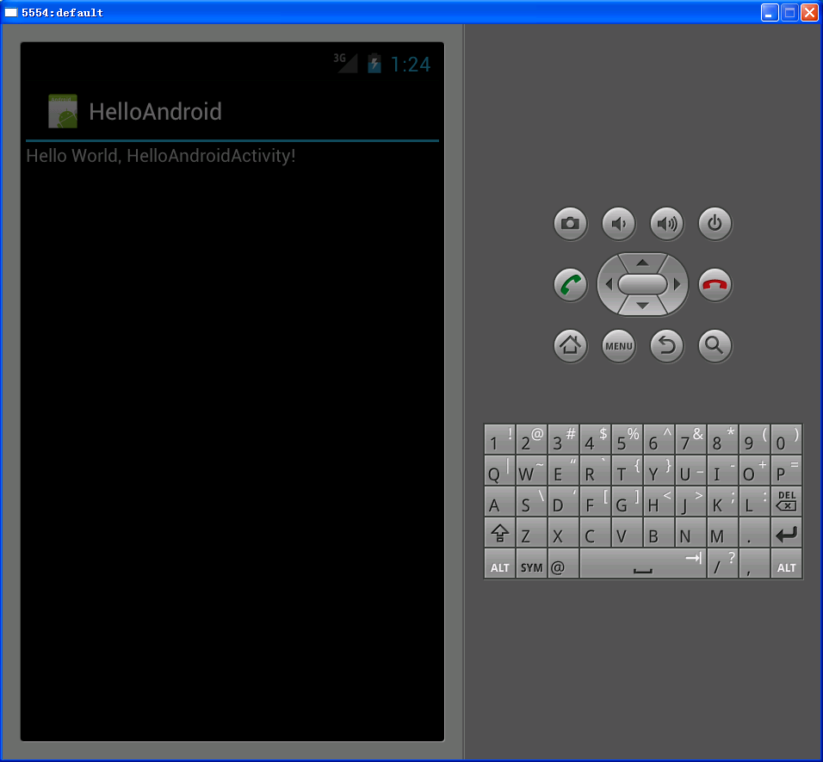Click the battery charging status icon

[374, 63]
